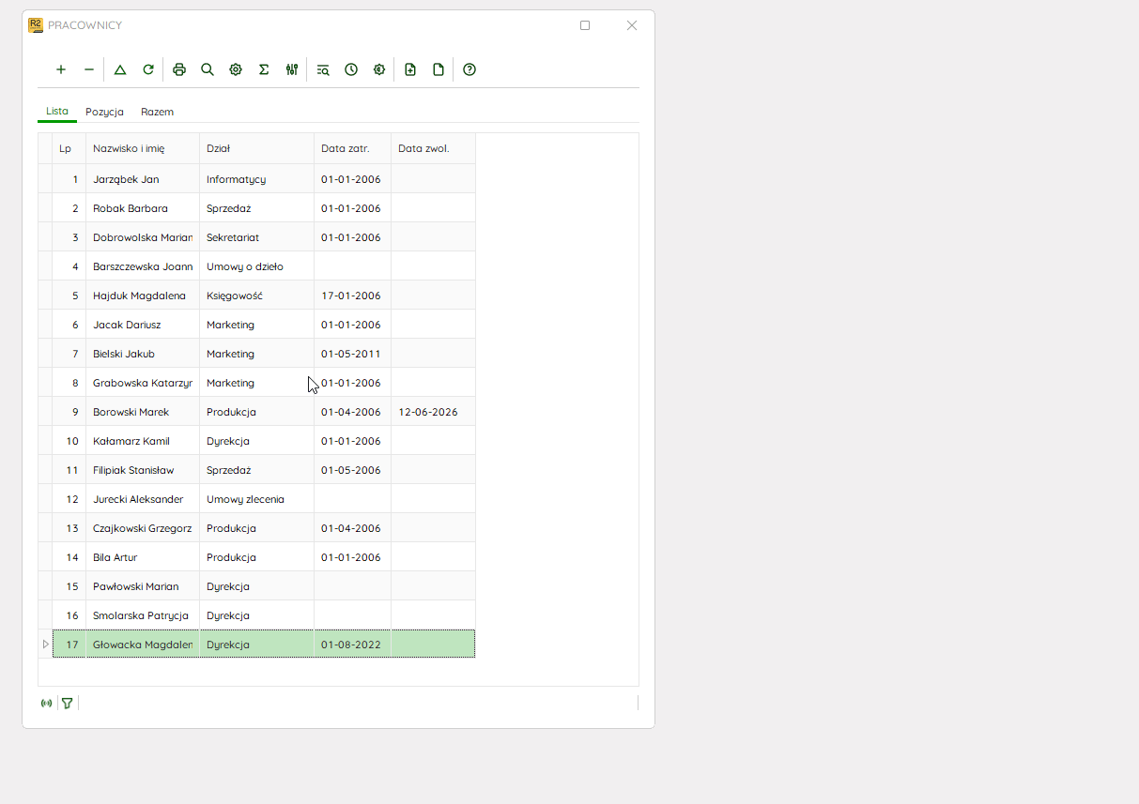Open the clock history icon

(351, 69)
